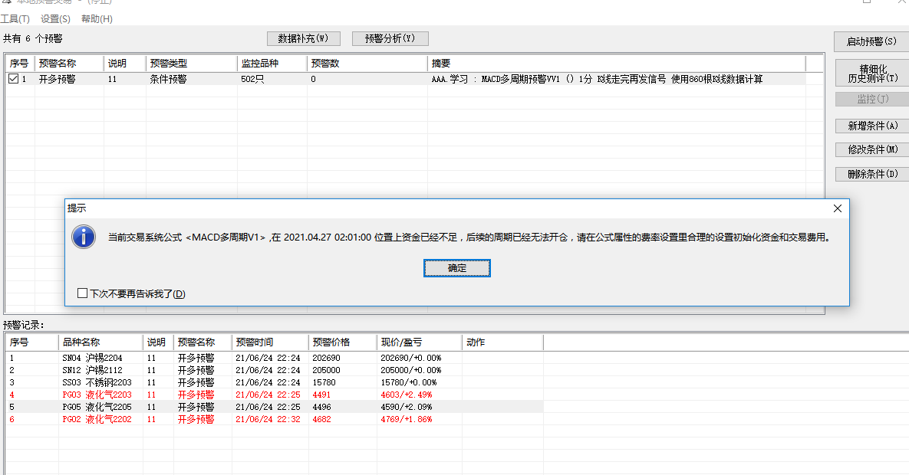The width and height of the screenshot is (909, 475).
Task: Click the blue info icon in dialog
Action: coord(84,237)
